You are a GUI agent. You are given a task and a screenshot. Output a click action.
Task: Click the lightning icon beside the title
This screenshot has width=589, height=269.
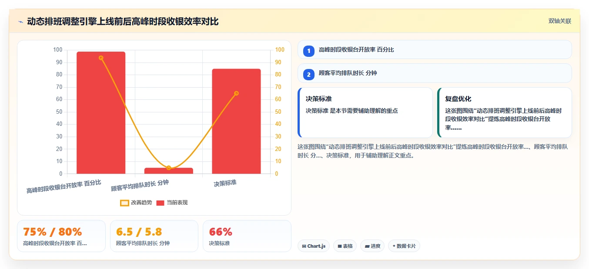(x=20, y=22)
